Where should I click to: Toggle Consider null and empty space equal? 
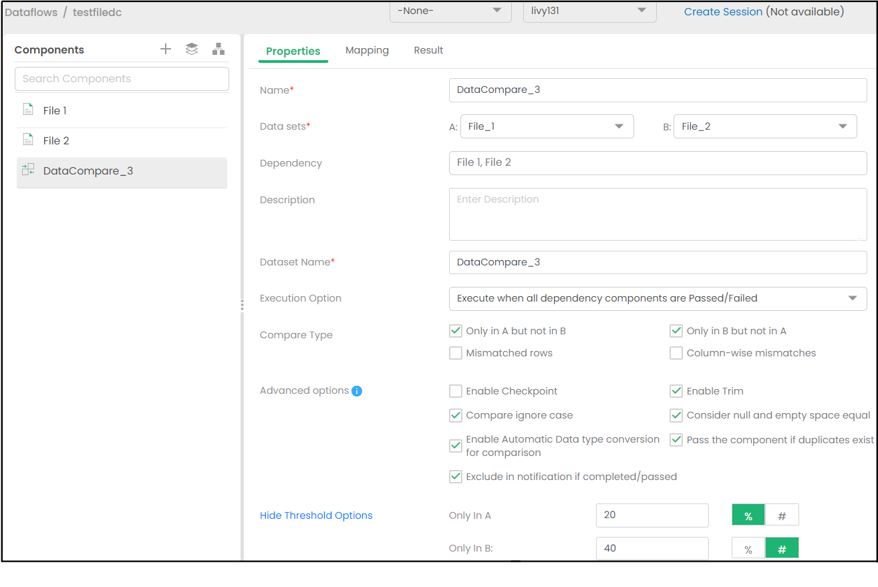pyautogui.click(x=676, y=415)
